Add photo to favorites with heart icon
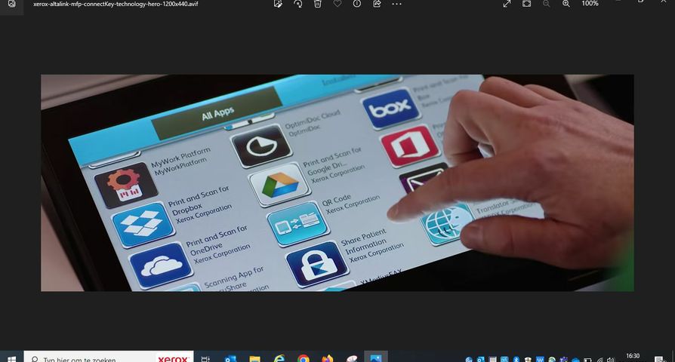675x362 pixels. (337, 4)
